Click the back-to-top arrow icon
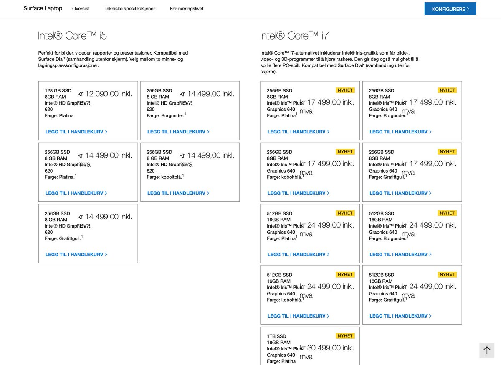 coord(487,350)
